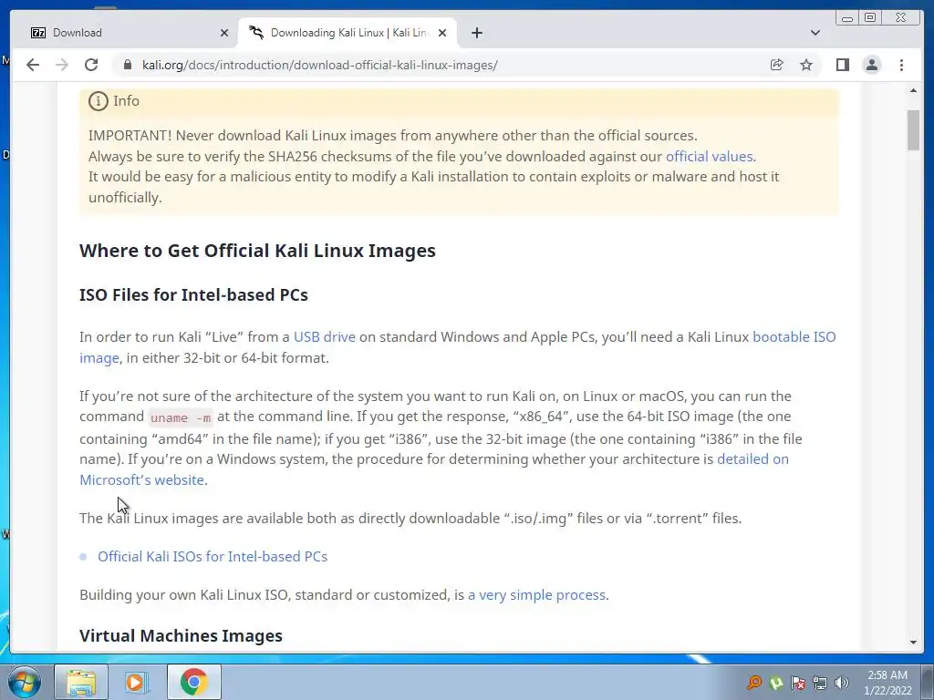
Task: Click the scrollbar up arrow
Action: point(913,90)
